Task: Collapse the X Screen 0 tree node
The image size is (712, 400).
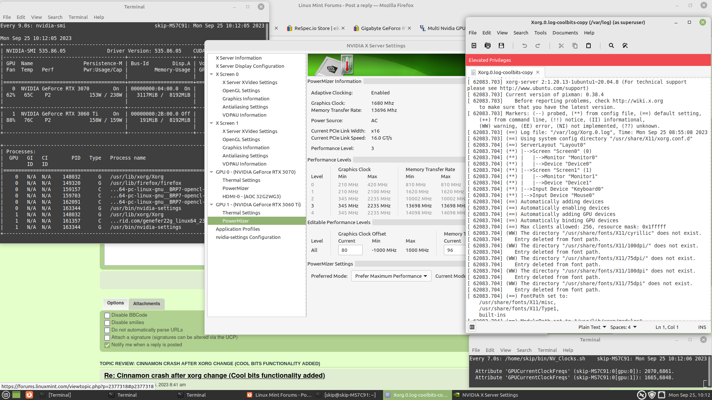Action: (211, 74)
